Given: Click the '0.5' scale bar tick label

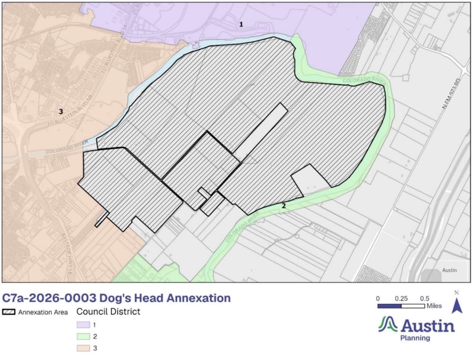Looking at the screenshot, I should (424, 298).
